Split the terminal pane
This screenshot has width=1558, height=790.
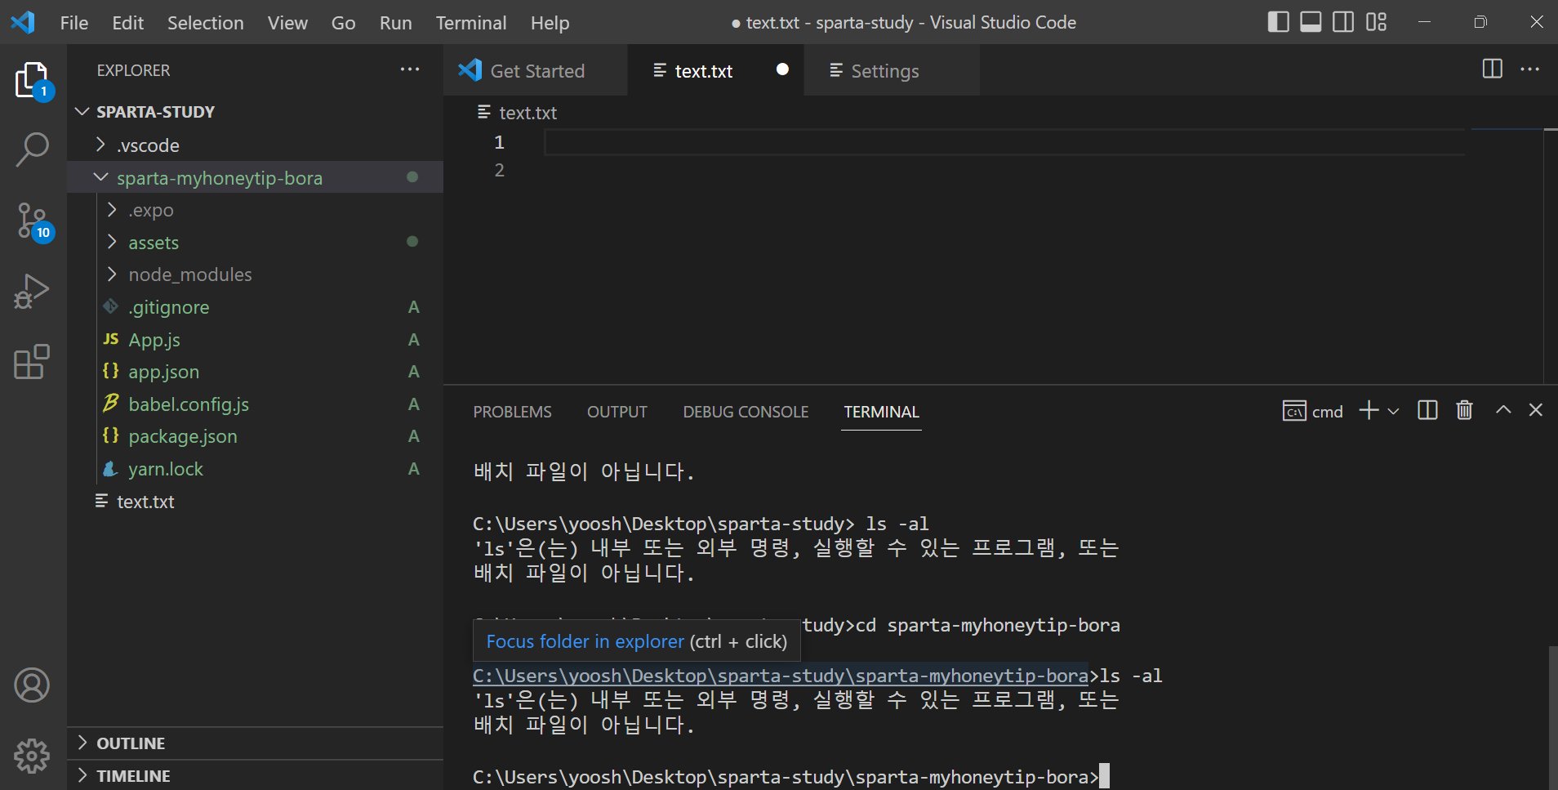click(1427, 410)
